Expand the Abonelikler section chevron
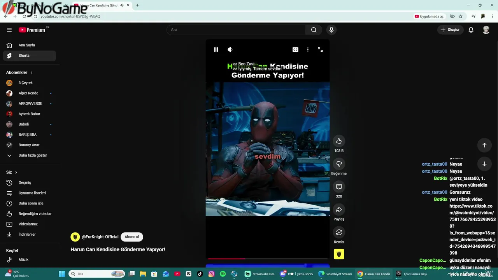Image resolution: width=498 pixels, height=280 pixels. (32, 73)
